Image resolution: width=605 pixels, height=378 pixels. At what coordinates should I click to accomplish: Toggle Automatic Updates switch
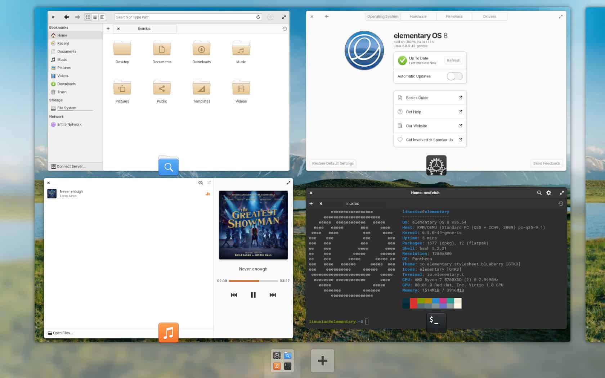coord(454,76)
